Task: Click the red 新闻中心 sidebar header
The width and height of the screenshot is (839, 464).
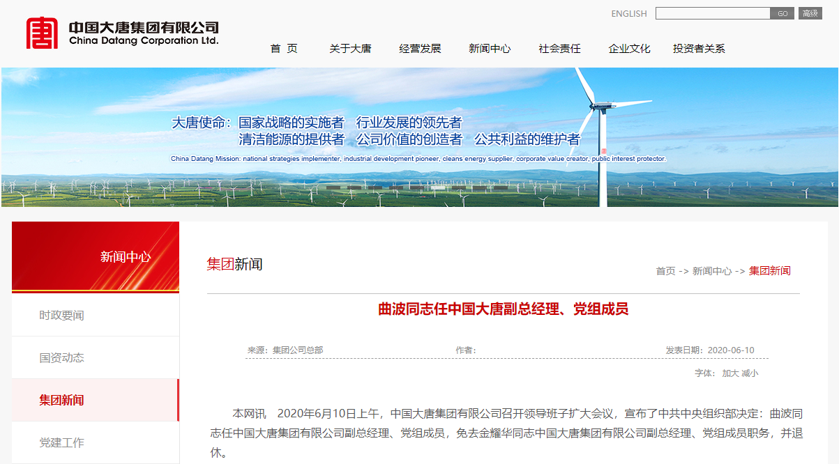Action: click(x=96, y=256)
